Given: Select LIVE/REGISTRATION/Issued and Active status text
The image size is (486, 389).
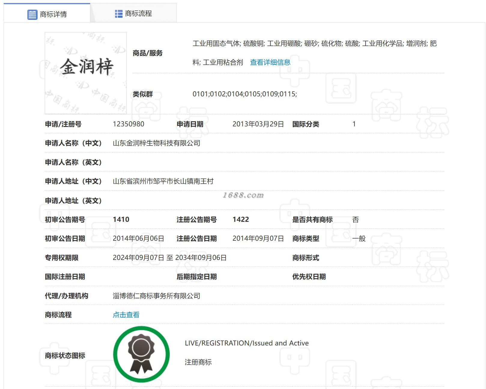Looking at the screenshot, I should coord(247,343).
